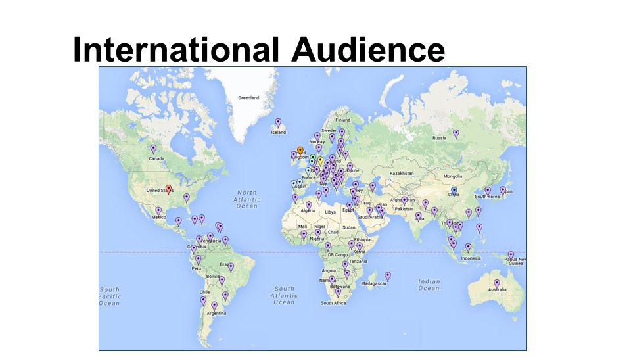Select the purple pin on Australia

click(497, 283)
